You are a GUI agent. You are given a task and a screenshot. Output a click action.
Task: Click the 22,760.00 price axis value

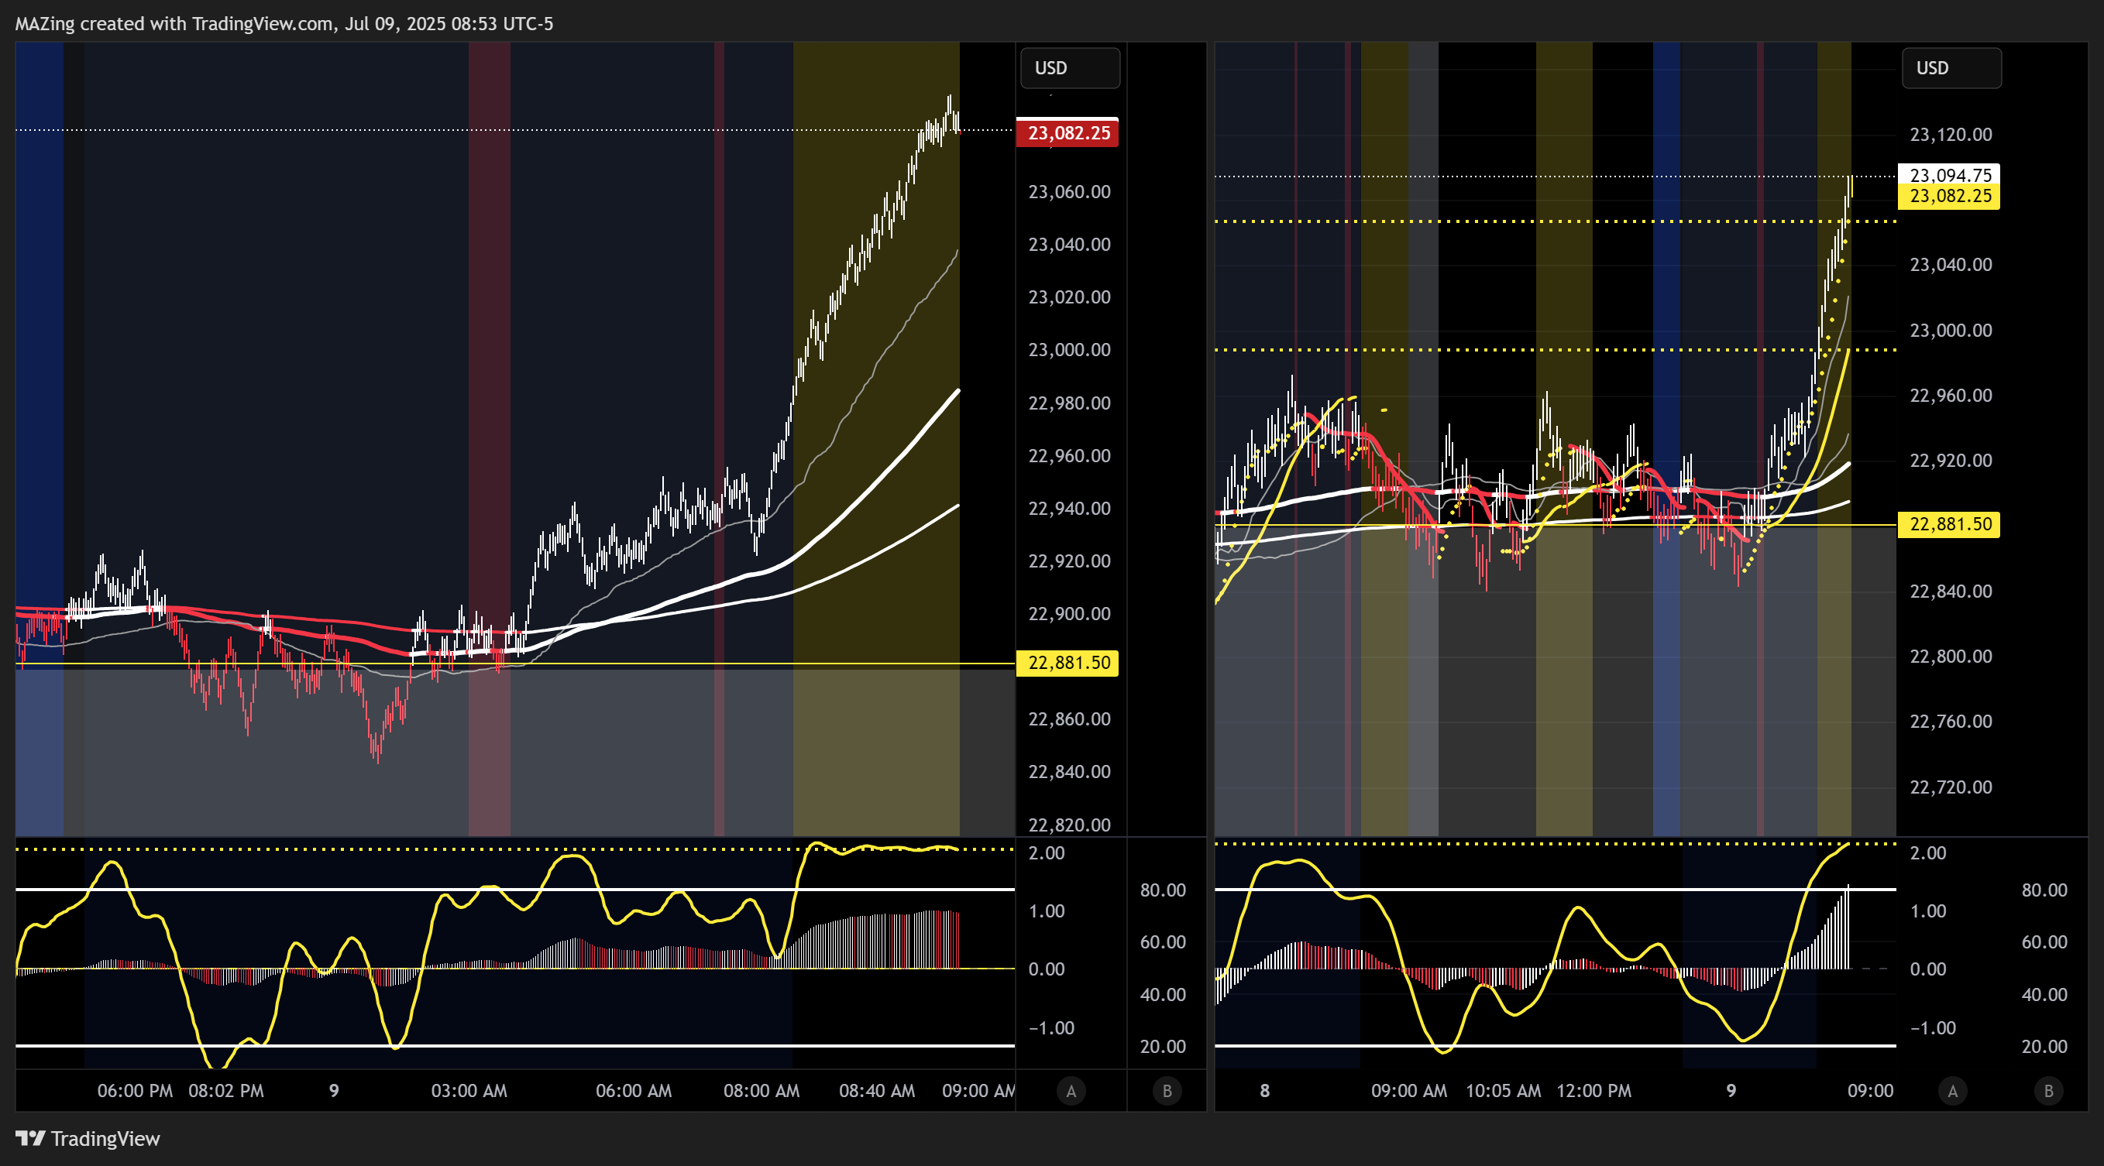(1951, 722)
